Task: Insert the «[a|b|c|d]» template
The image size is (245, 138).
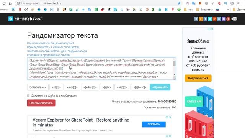Action: tap(140, 87)
